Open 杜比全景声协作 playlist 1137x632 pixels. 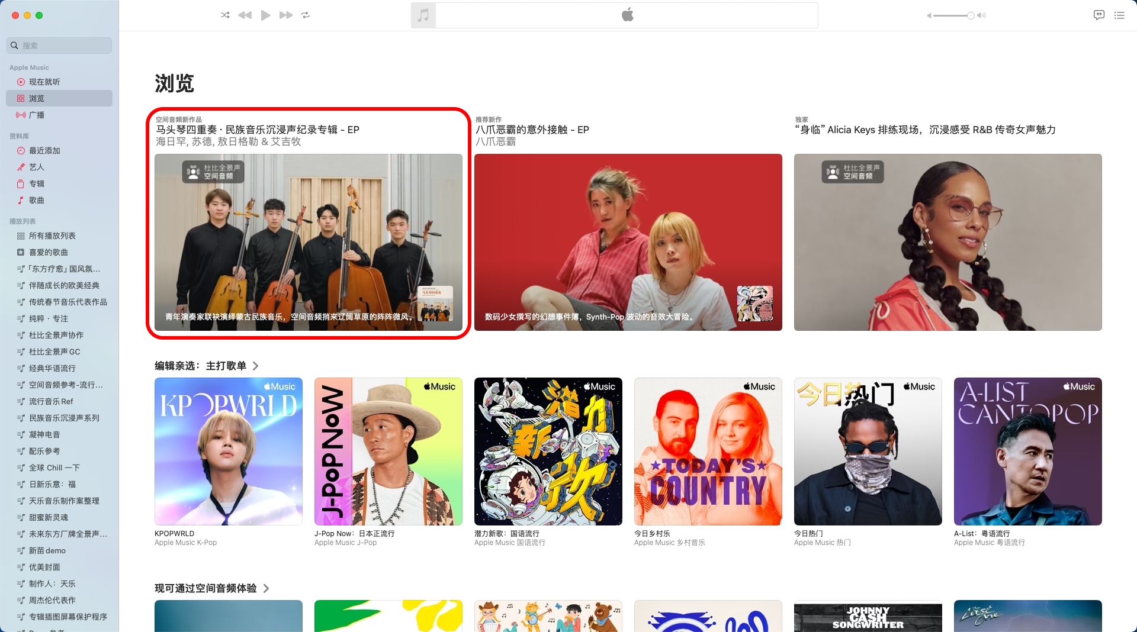click(59, 335)
